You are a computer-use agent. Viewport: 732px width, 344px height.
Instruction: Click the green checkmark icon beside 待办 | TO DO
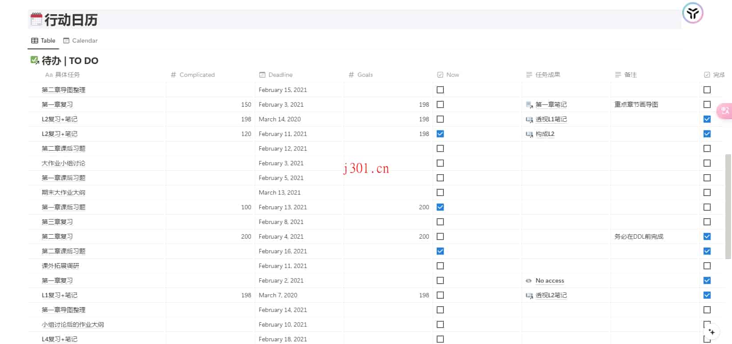point(35,60)
